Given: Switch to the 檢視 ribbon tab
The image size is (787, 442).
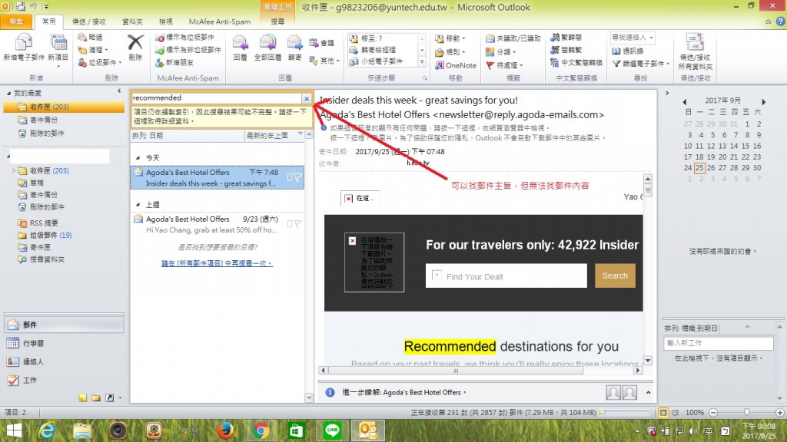Looking at the screenshot, I should tap(166, 21).
